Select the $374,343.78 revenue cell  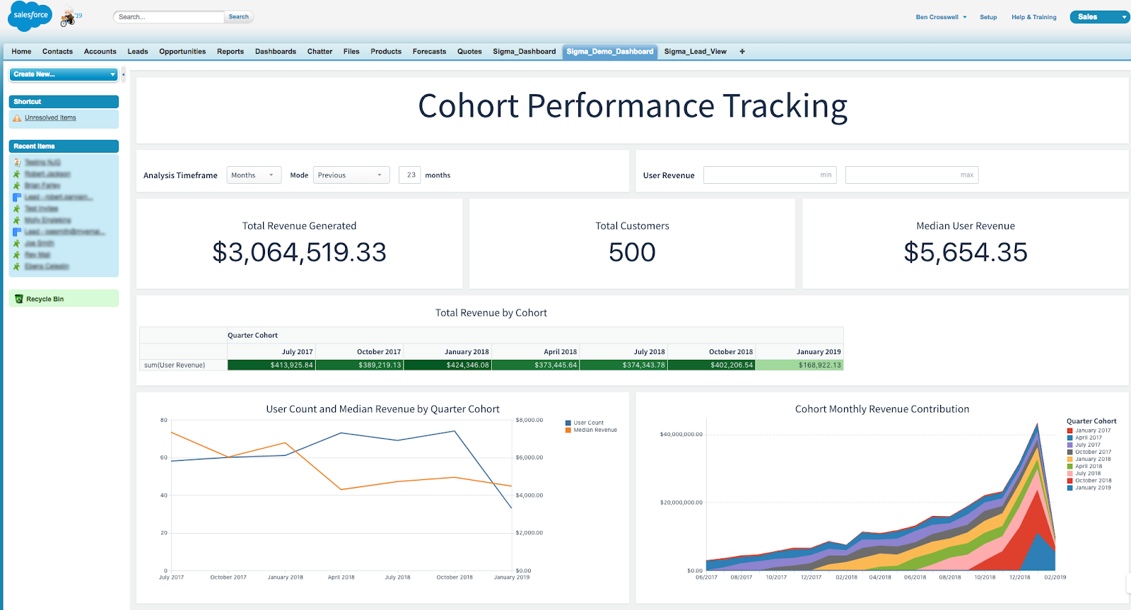[x=623, y=365]
